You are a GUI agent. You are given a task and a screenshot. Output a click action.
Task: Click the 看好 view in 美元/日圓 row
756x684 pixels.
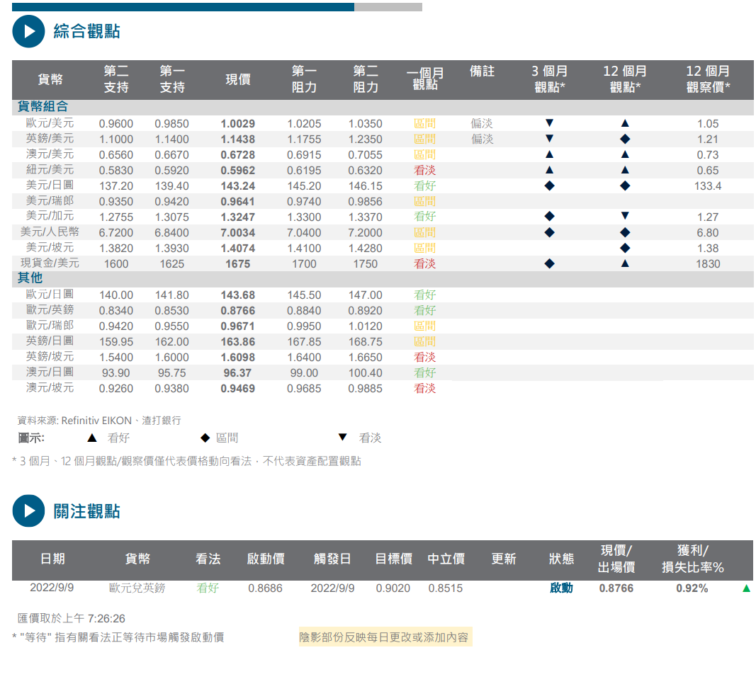click(x=424, y=186)
